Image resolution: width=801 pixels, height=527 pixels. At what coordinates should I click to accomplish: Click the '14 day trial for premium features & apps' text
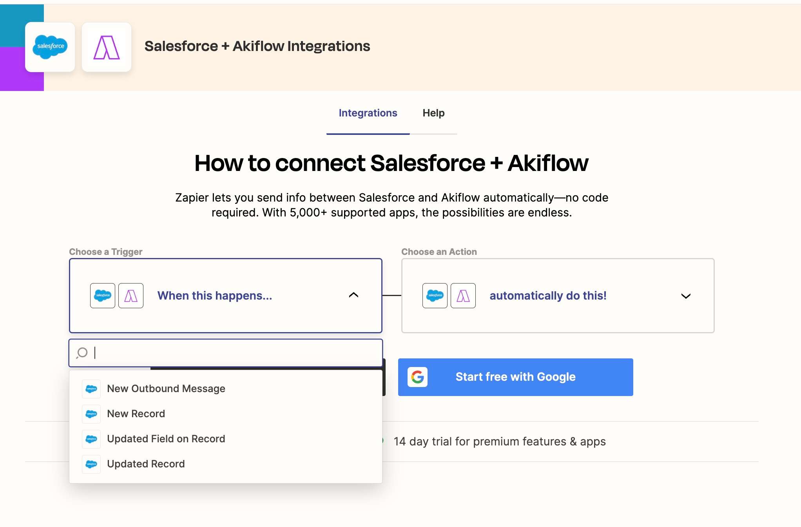click(x=500, y=442)
